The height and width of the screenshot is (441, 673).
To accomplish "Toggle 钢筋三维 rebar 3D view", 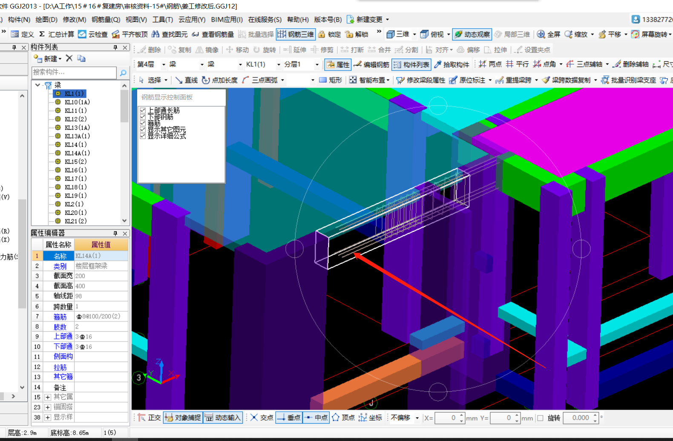I will [296, 34].
